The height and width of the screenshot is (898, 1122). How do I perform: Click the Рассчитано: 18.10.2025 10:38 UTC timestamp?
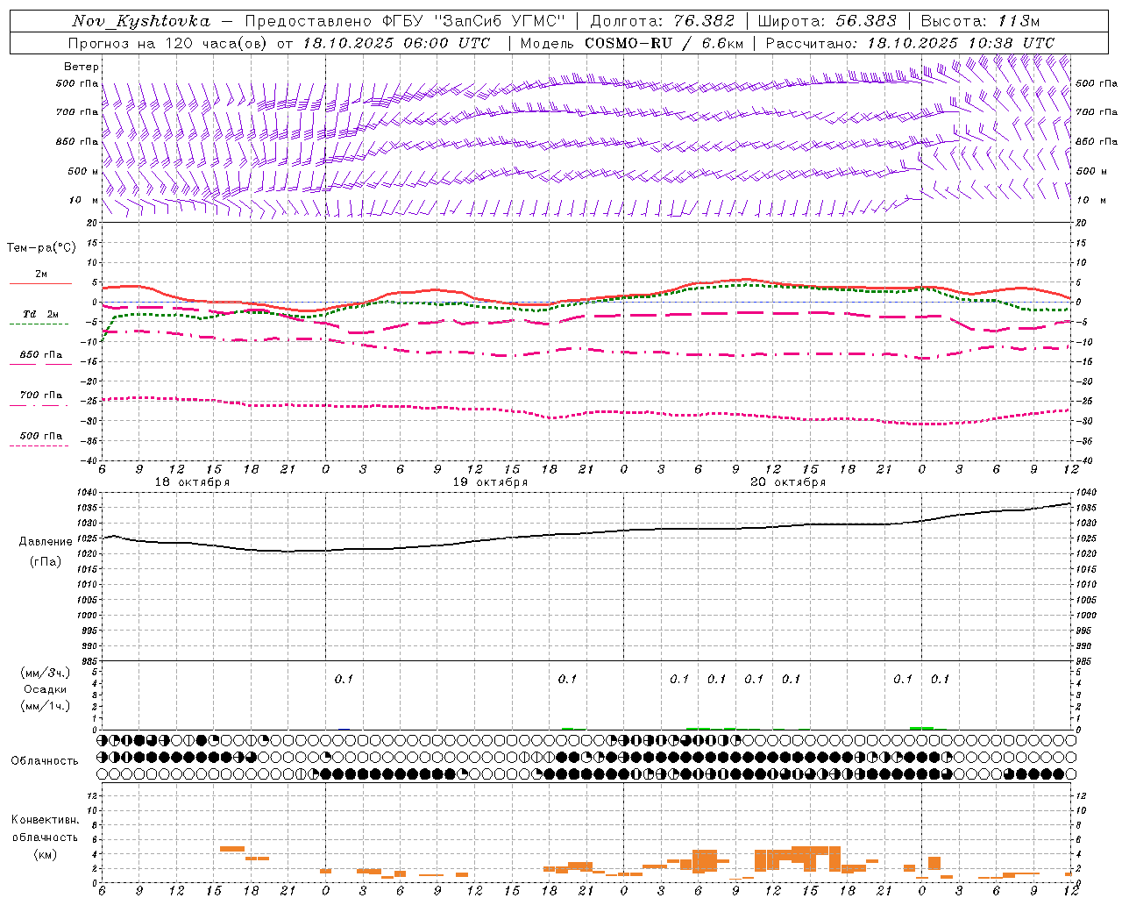[x=910, y=43]
